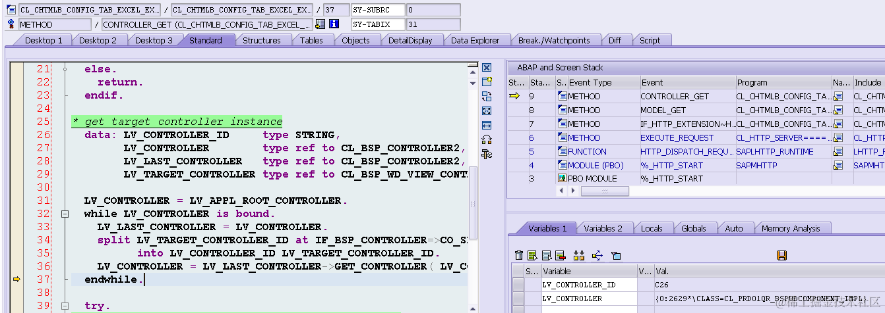Click the trash delete icon in Variables toolbar
Image resolution: width=885 pixels, height=313 pixels.
point(519,255)
